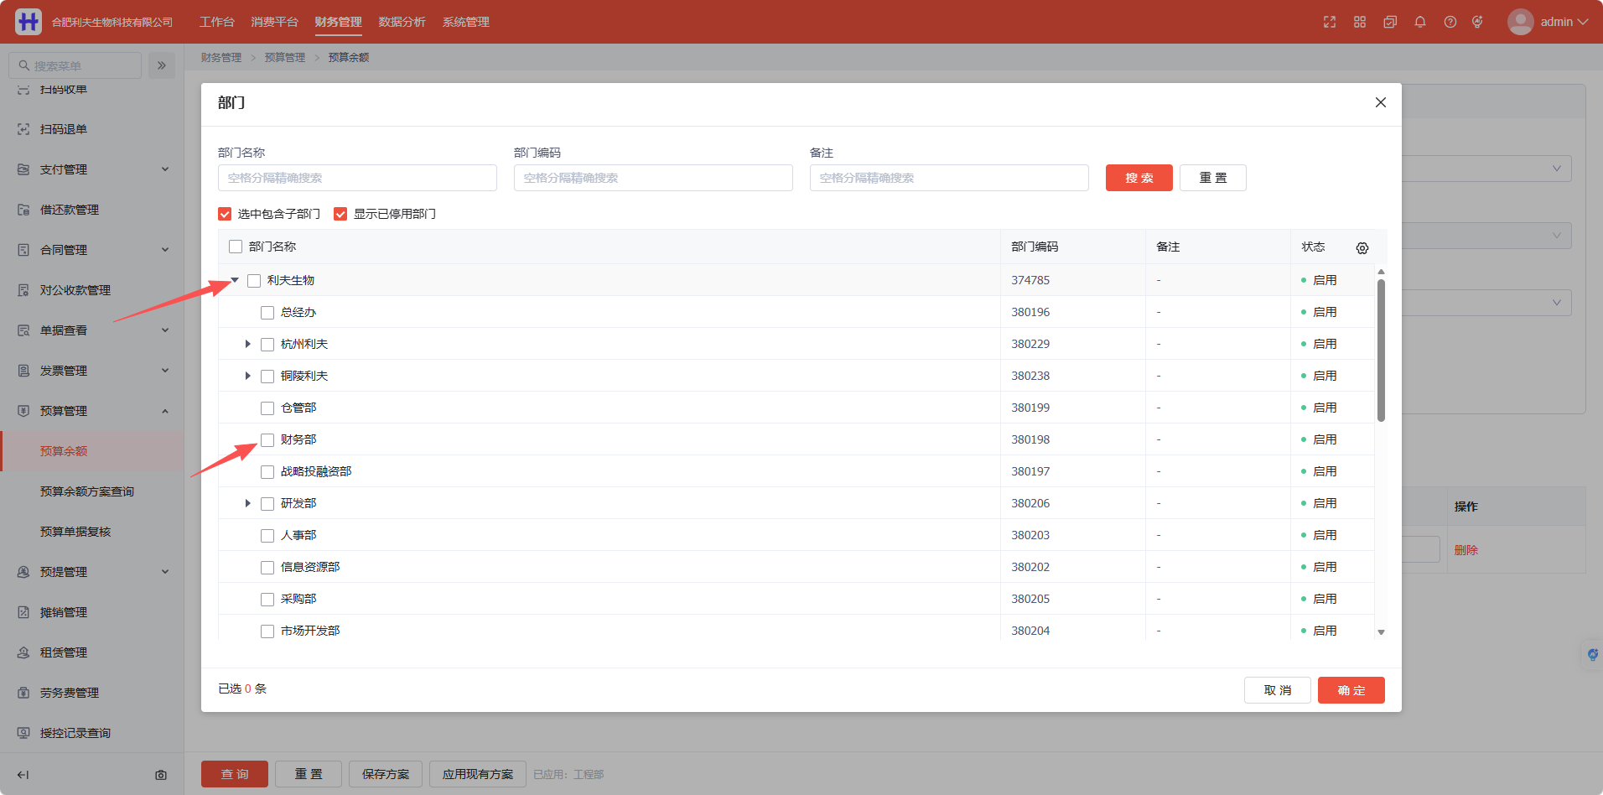Click 保存方案 button at bottom
1603x795 pixels.
(x=386, y=774)
